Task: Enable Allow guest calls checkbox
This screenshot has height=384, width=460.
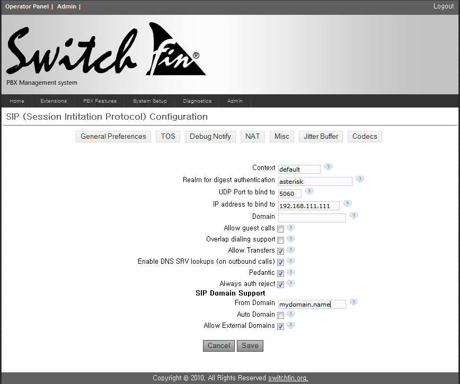Action: [x=281, y=229]
